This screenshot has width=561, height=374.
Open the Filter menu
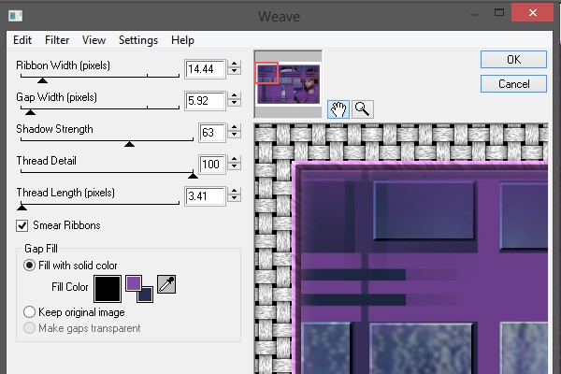(57, 40)
